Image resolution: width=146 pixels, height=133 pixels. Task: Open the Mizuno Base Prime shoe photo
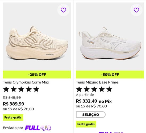(110, 36)
